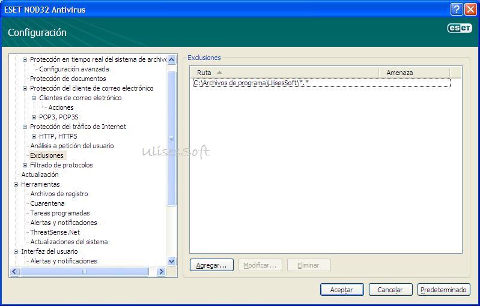Collapse the Interfaz del usuario node
The height and width of the screenshot is (306, 480).
16,251
